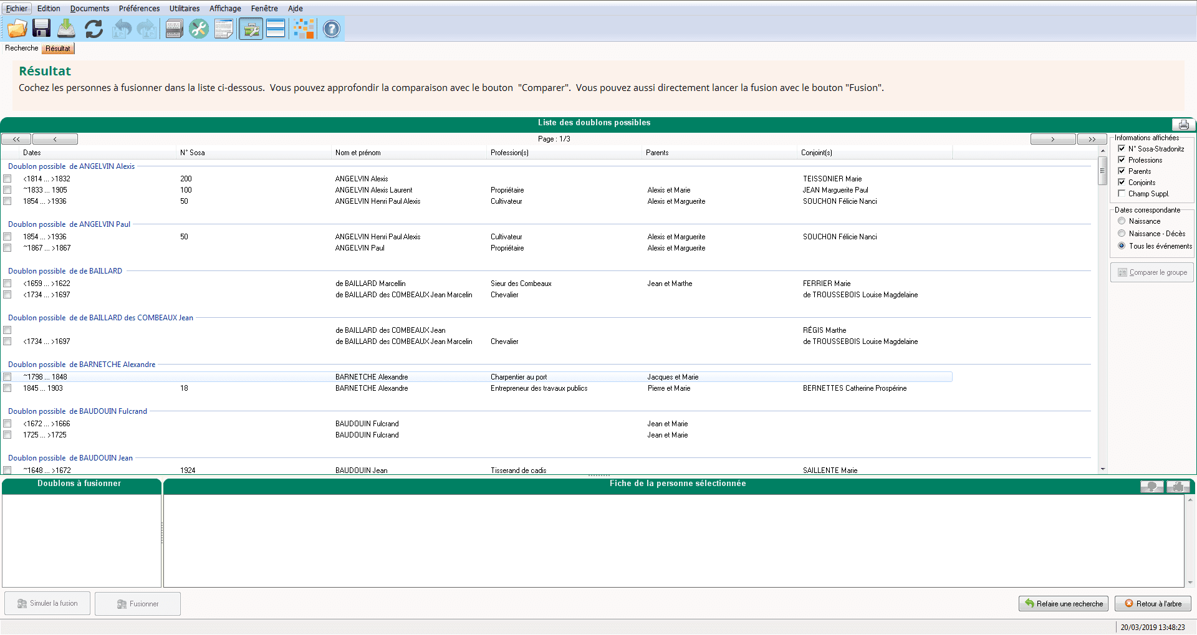Uncheck the Conjoints display option
Viewport: 1197px width, 635px height.
pos(1122,183)
